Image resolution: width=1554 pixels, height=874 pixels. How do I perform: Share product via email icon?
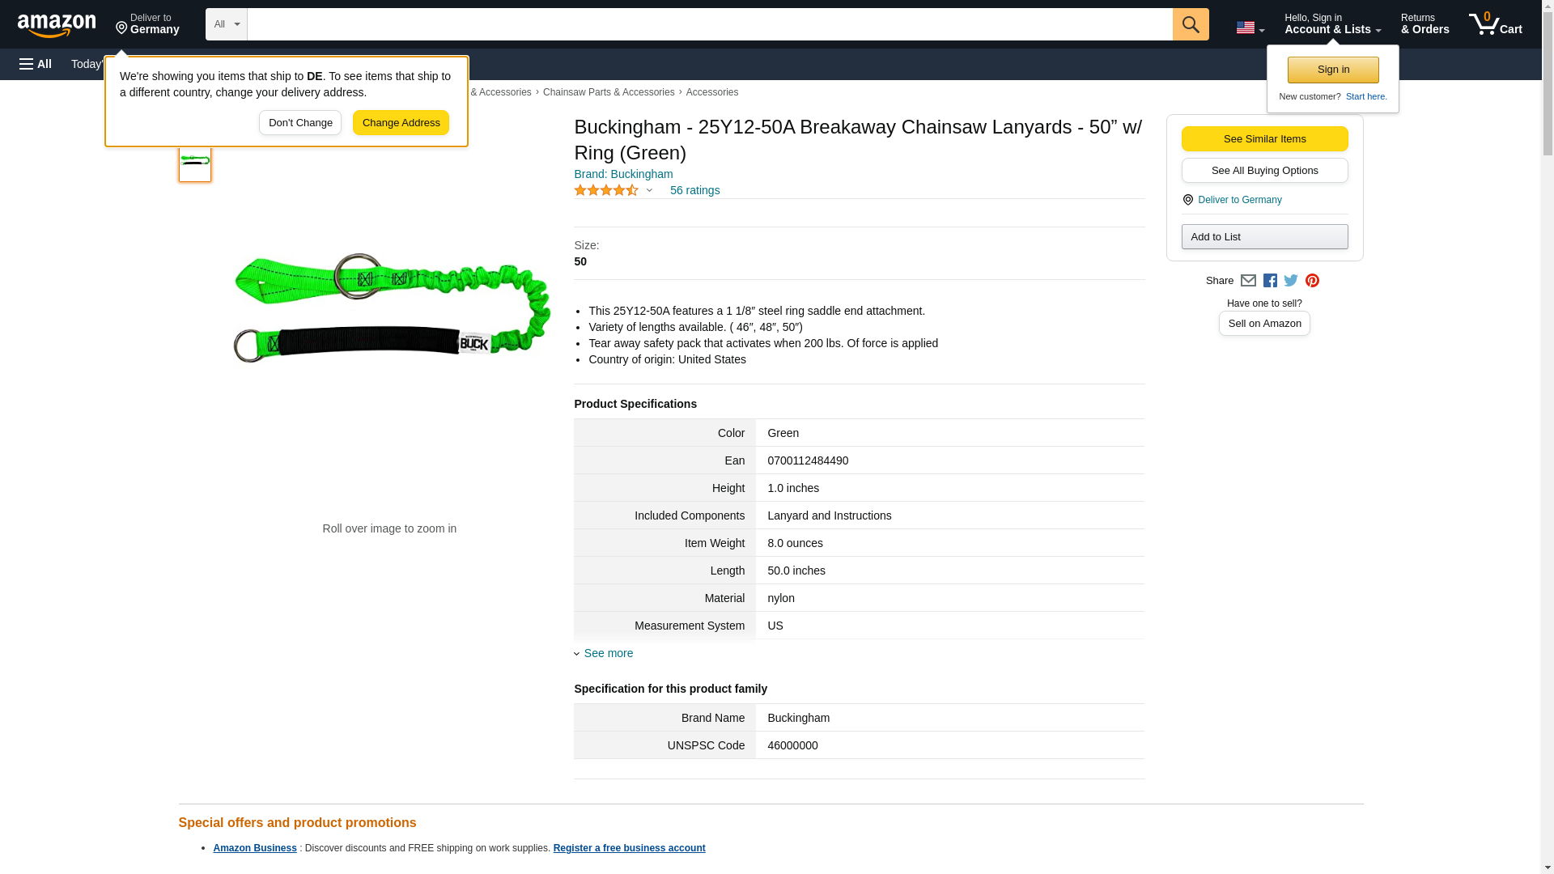click(x=1248, y=281)
